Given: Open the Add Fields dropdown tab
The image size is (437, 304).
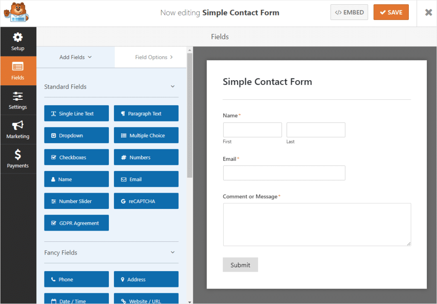Looking at the screenshot, I should coord(75,57).
